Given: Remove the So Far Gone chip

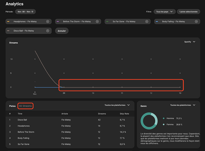Looking at the screenshot, I should tap(147, 21).
